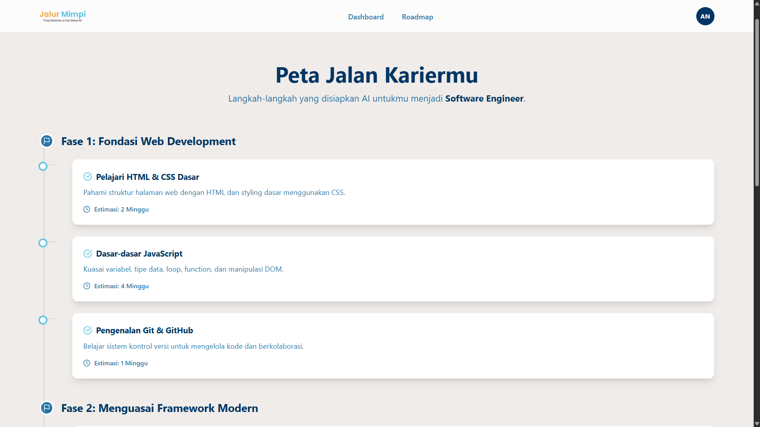Screen dimensions: 760x427
Task: Click the Jalur Mimpi logo
Action: coord(63,16)
